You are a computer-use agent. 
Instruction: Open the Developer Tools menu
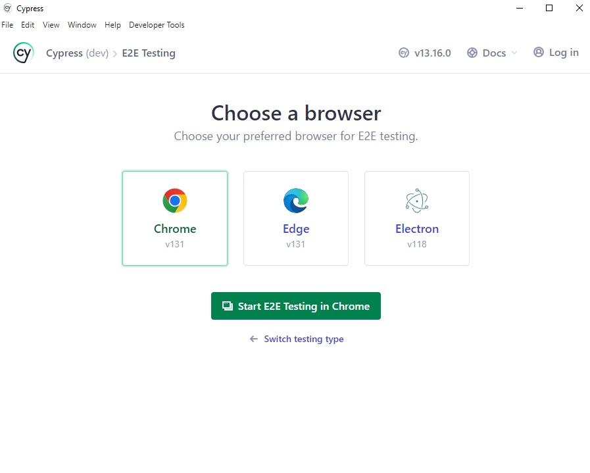pos(157,25)
